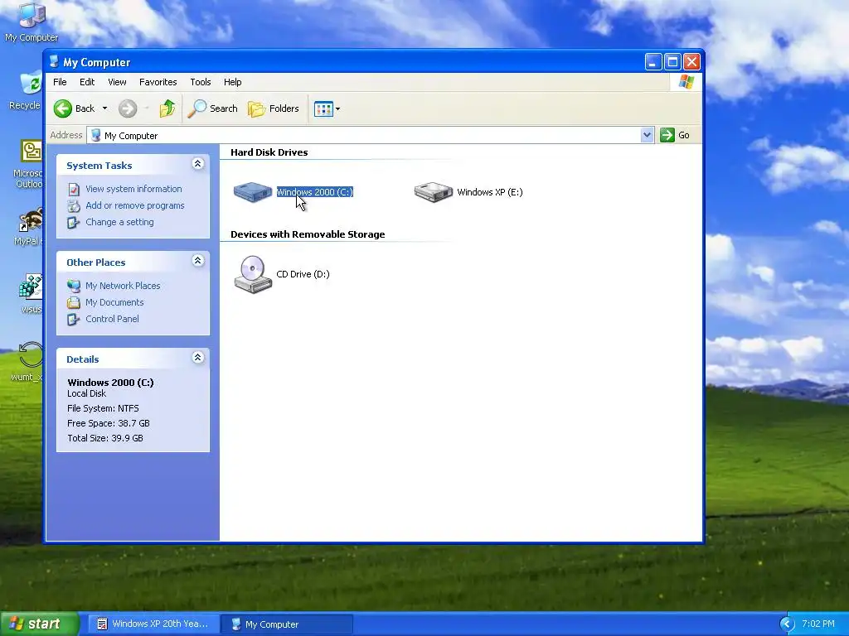Screen dimensions: 849x636
Task: Click the Change a setting icon
Action: [x=74, y=222]
